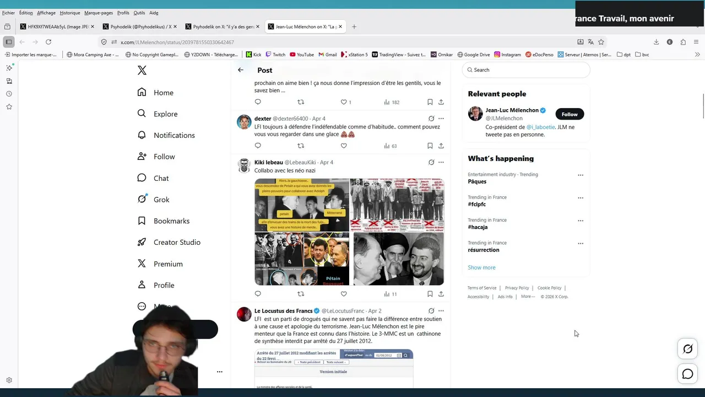The width and height of the screenshot is (705, 397).
Task: Click the X search field
Action: point(526,70)
